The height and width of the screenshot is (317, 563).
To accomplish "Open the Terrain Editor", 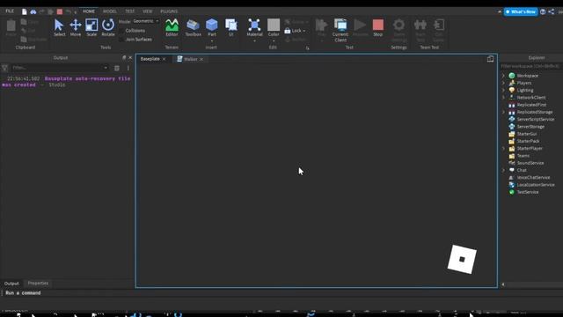I will [x=172, y=27].
